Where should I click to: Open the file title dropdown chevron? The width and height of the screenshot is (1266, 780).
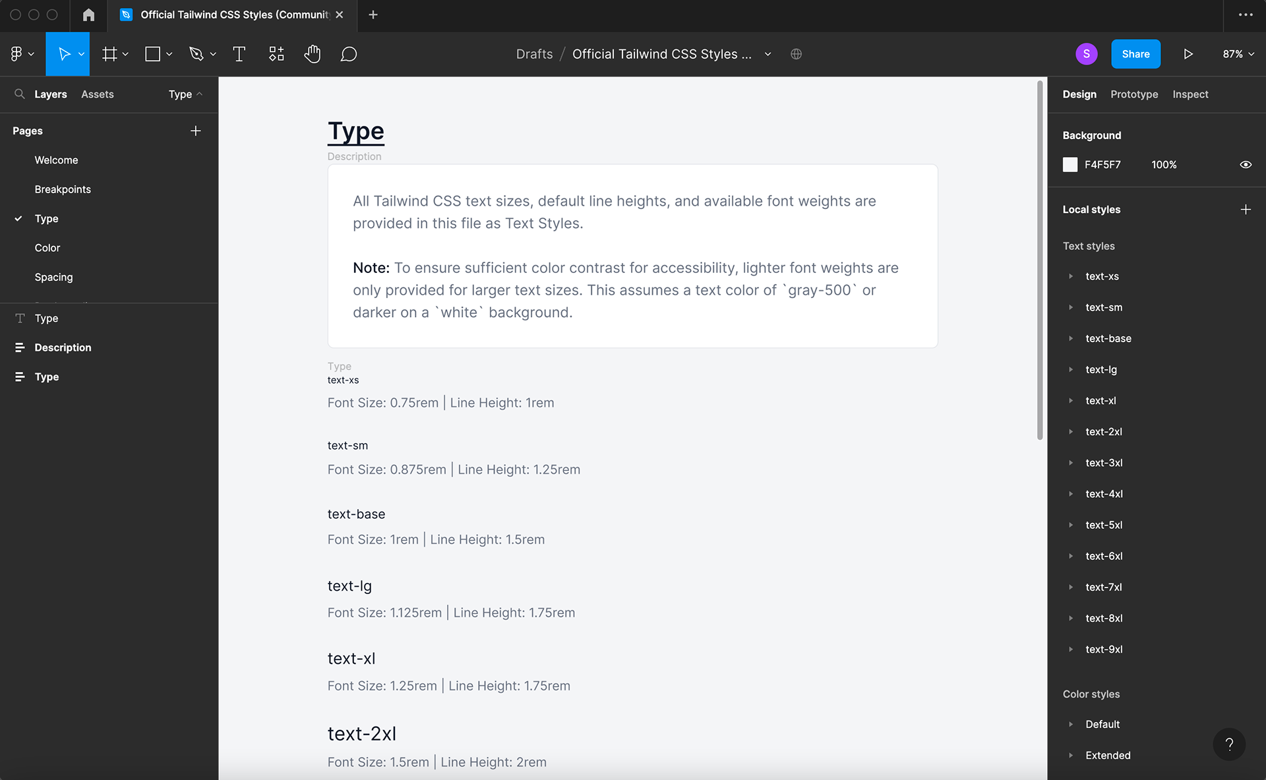coord(768,54)
